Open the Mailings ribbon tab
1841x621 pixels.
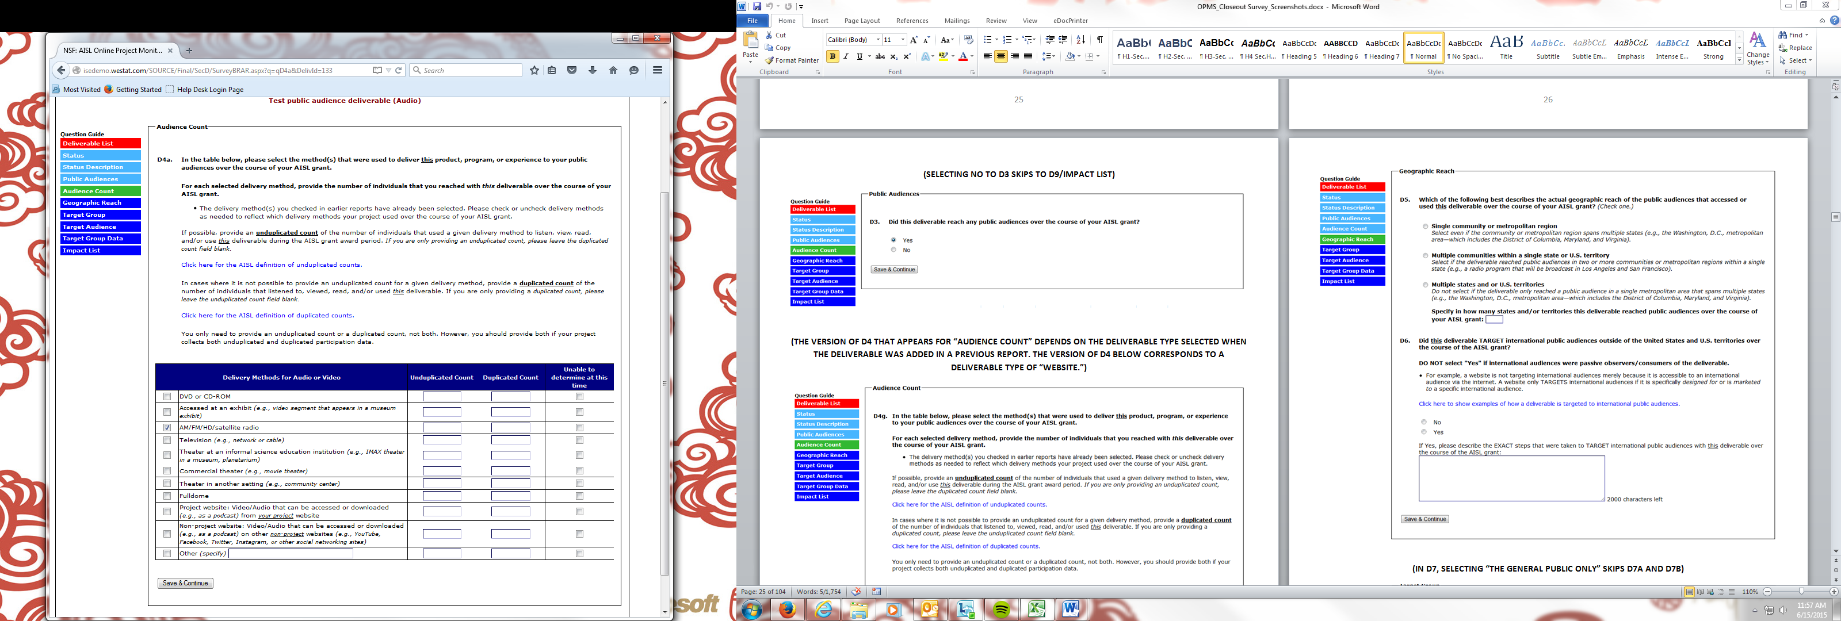coord(956,21)
